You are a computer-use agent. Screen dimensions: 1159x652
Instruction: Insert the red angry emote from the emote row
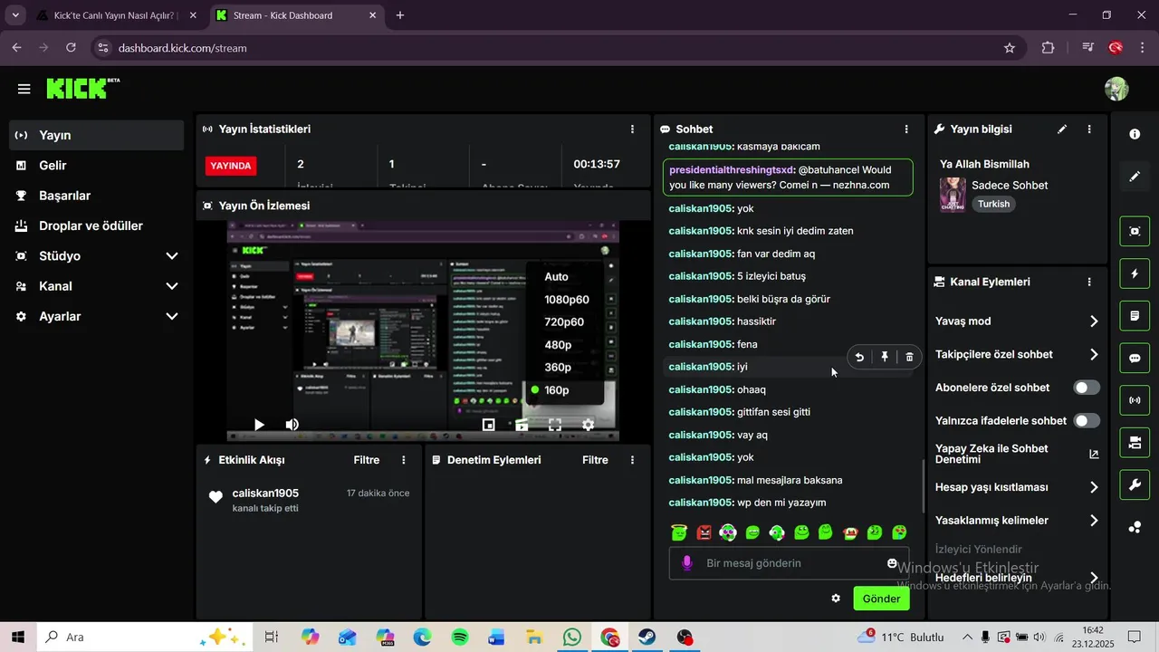click(704, 532)
